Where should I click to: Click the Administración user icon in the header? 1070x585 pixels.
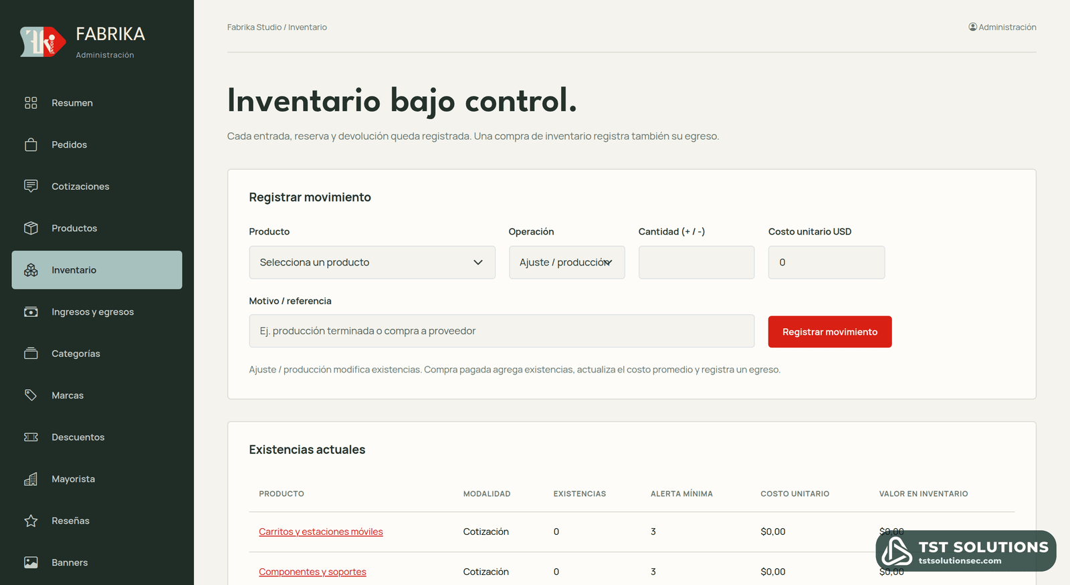[x=972, y=27]
